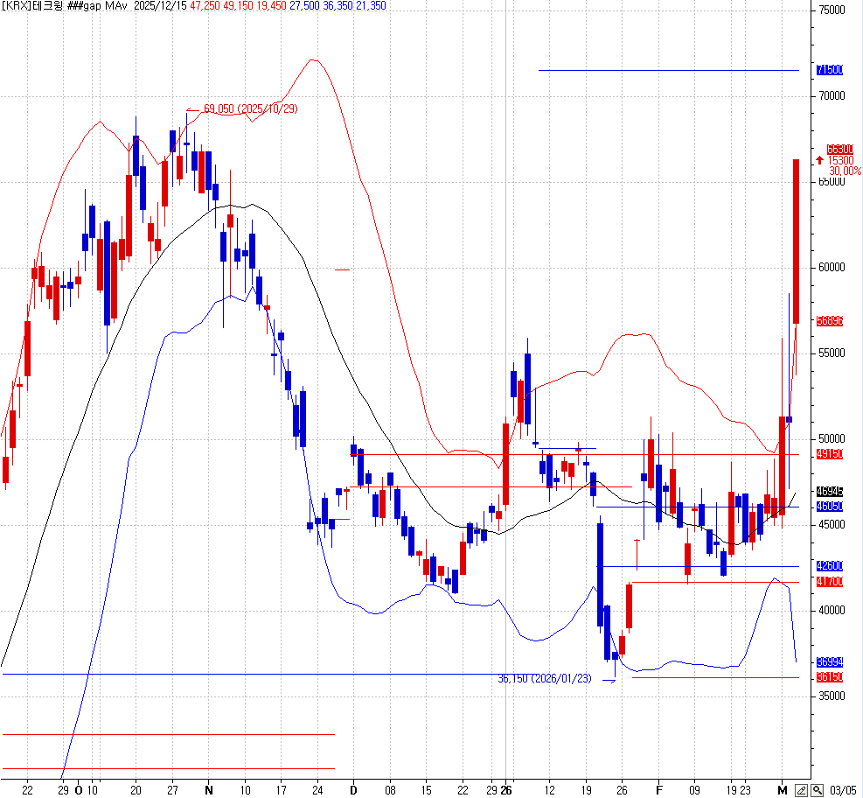The image size is (863, 798).
Task: Select the blue 42600 price level tag
Action: (x=828, y=566)
